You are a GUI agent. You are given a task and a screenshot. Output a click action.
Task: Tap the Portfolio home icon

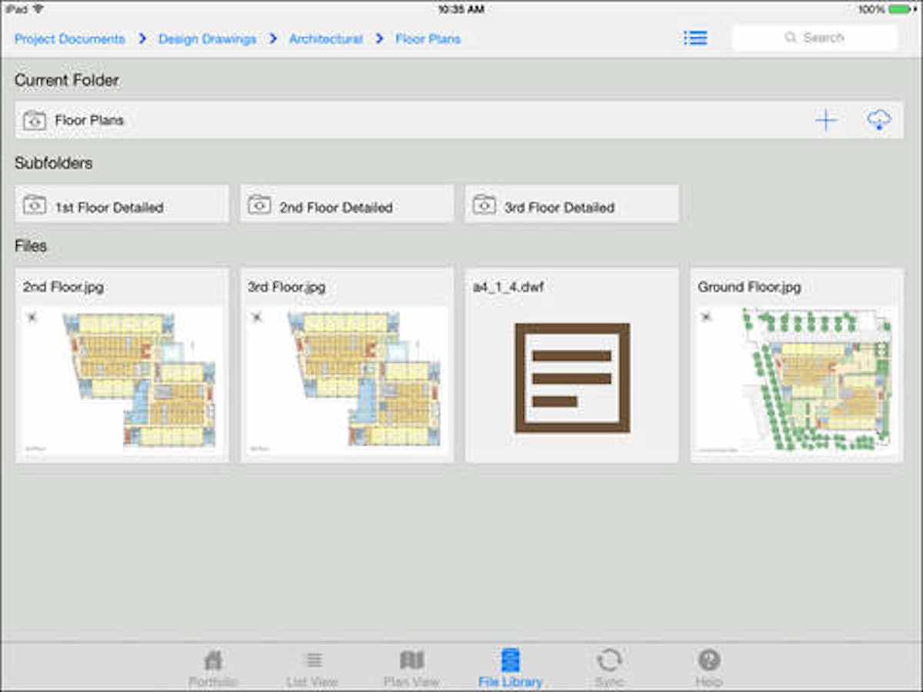pos(213,660)
